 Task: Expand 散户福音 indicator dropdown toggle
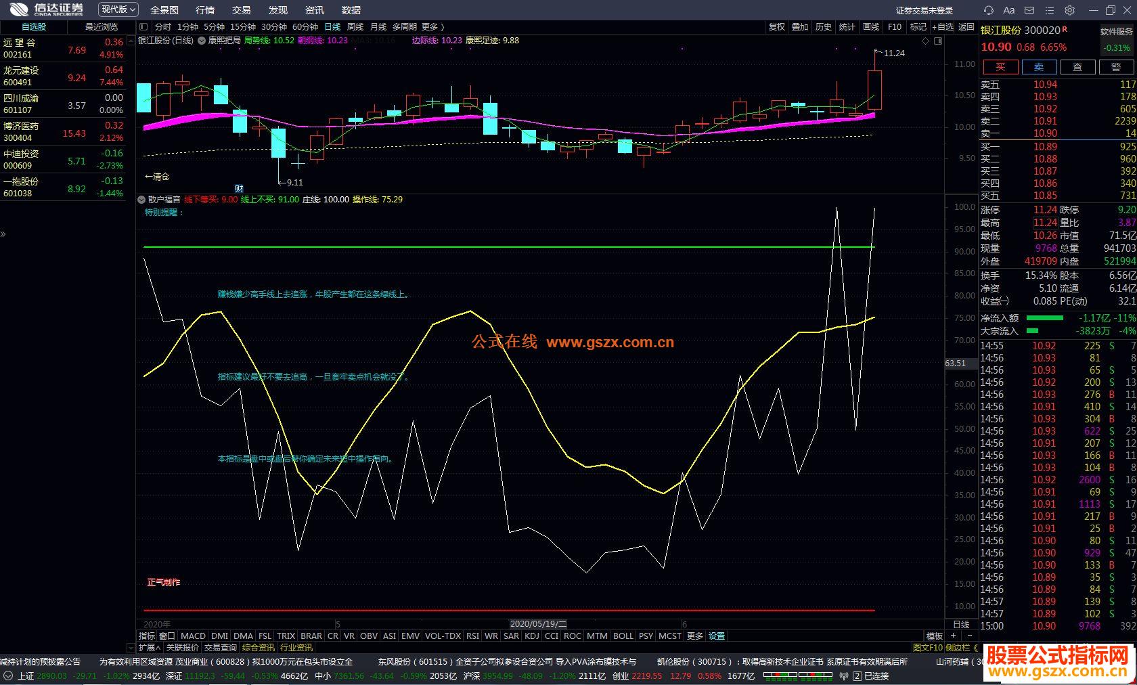pos(141,200)
